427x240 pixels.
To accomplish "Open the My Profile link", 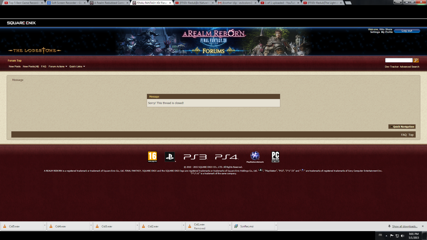I will tap(387, 32).
